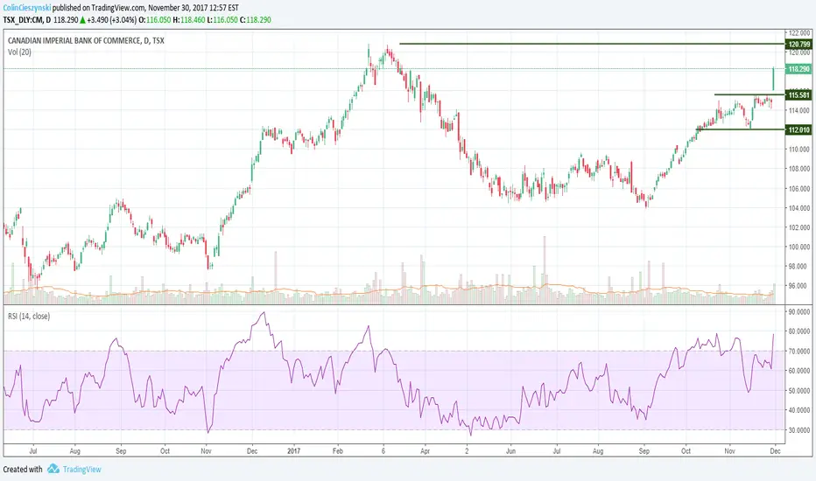Click the '+3.490 (+3.04%)' change text
This screenshot has height=481, width=816.
coord(112,20)
